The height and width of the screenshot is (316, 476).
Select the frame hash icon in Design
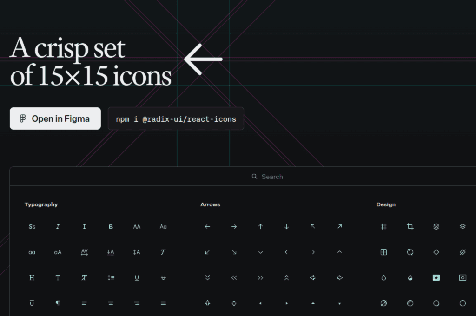(383, 226)
